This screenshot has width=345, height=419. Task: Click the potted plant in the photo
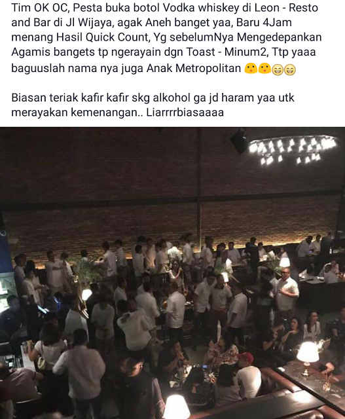(x=85, y=270)
